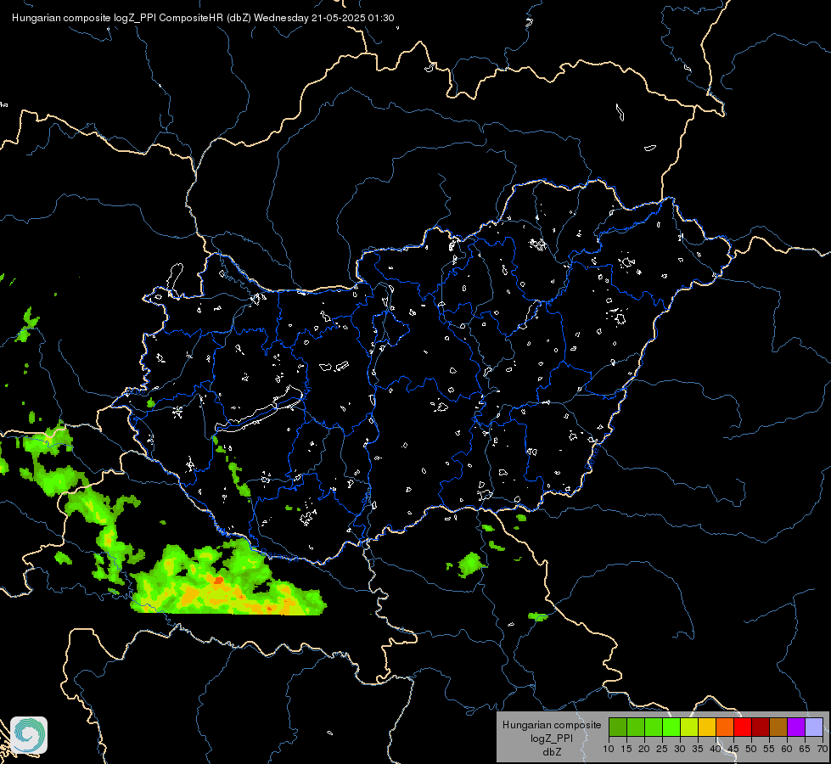Click the 35-40 dBZ yellow swatch
This screenshot has height=764, width=831.
[x=707, y=727]
